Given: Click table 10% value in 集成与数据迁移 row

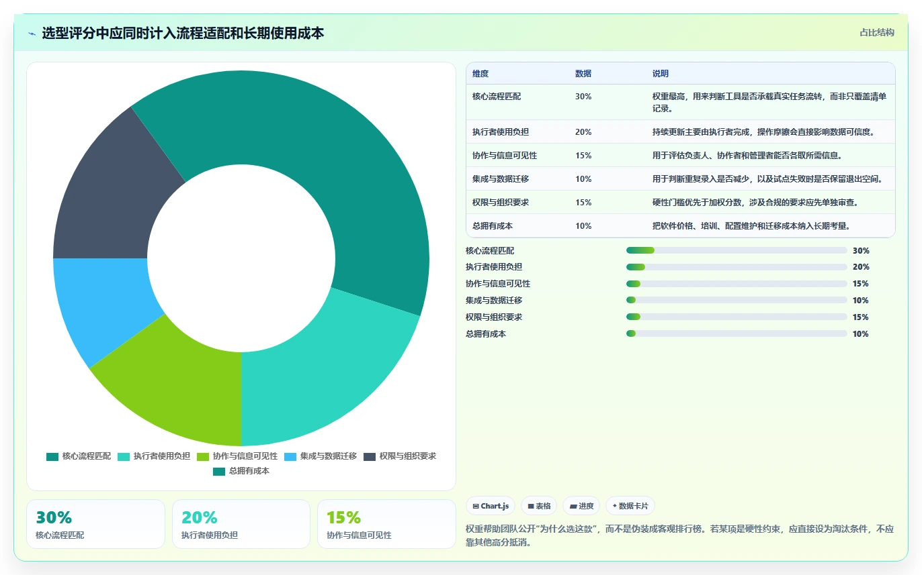Looking at the screenshot, I should tap(583, 179).
